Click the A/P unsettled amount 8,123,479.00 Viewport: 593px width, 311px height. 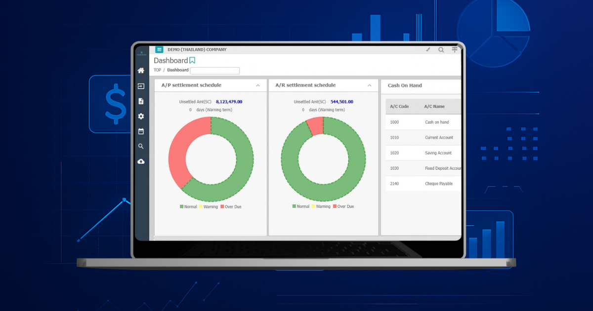pyautogui.click(x=229, y=102)
